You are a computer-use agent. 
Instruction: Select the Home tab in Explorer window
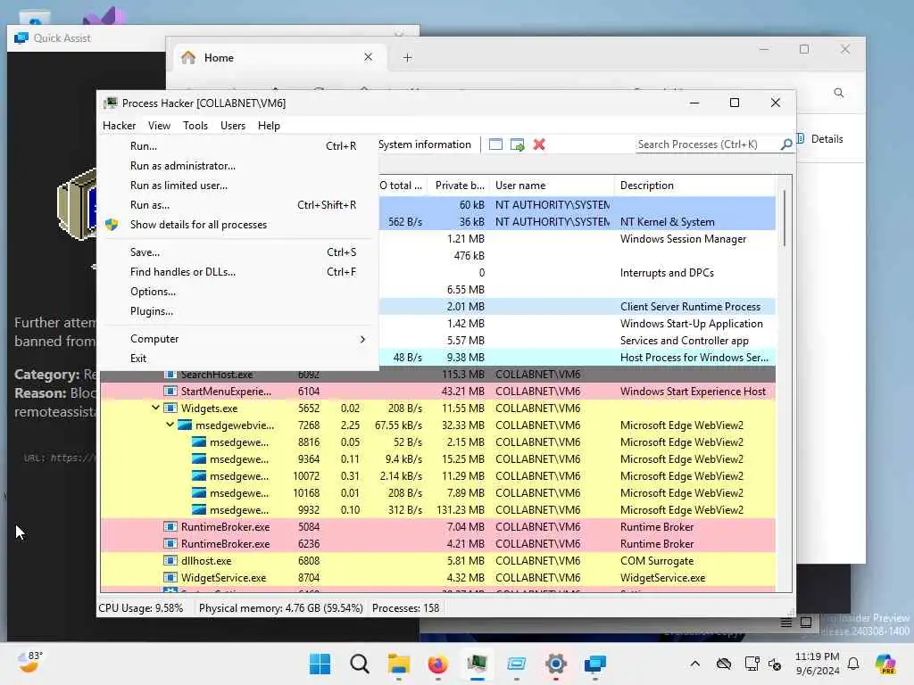point(278,58)
